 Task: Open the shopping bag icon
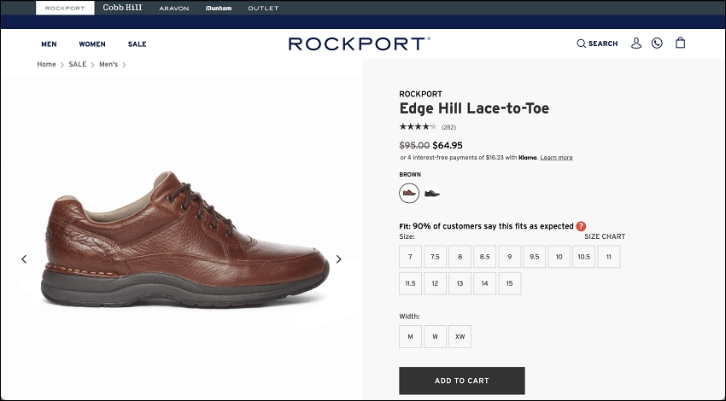(680, 43)
